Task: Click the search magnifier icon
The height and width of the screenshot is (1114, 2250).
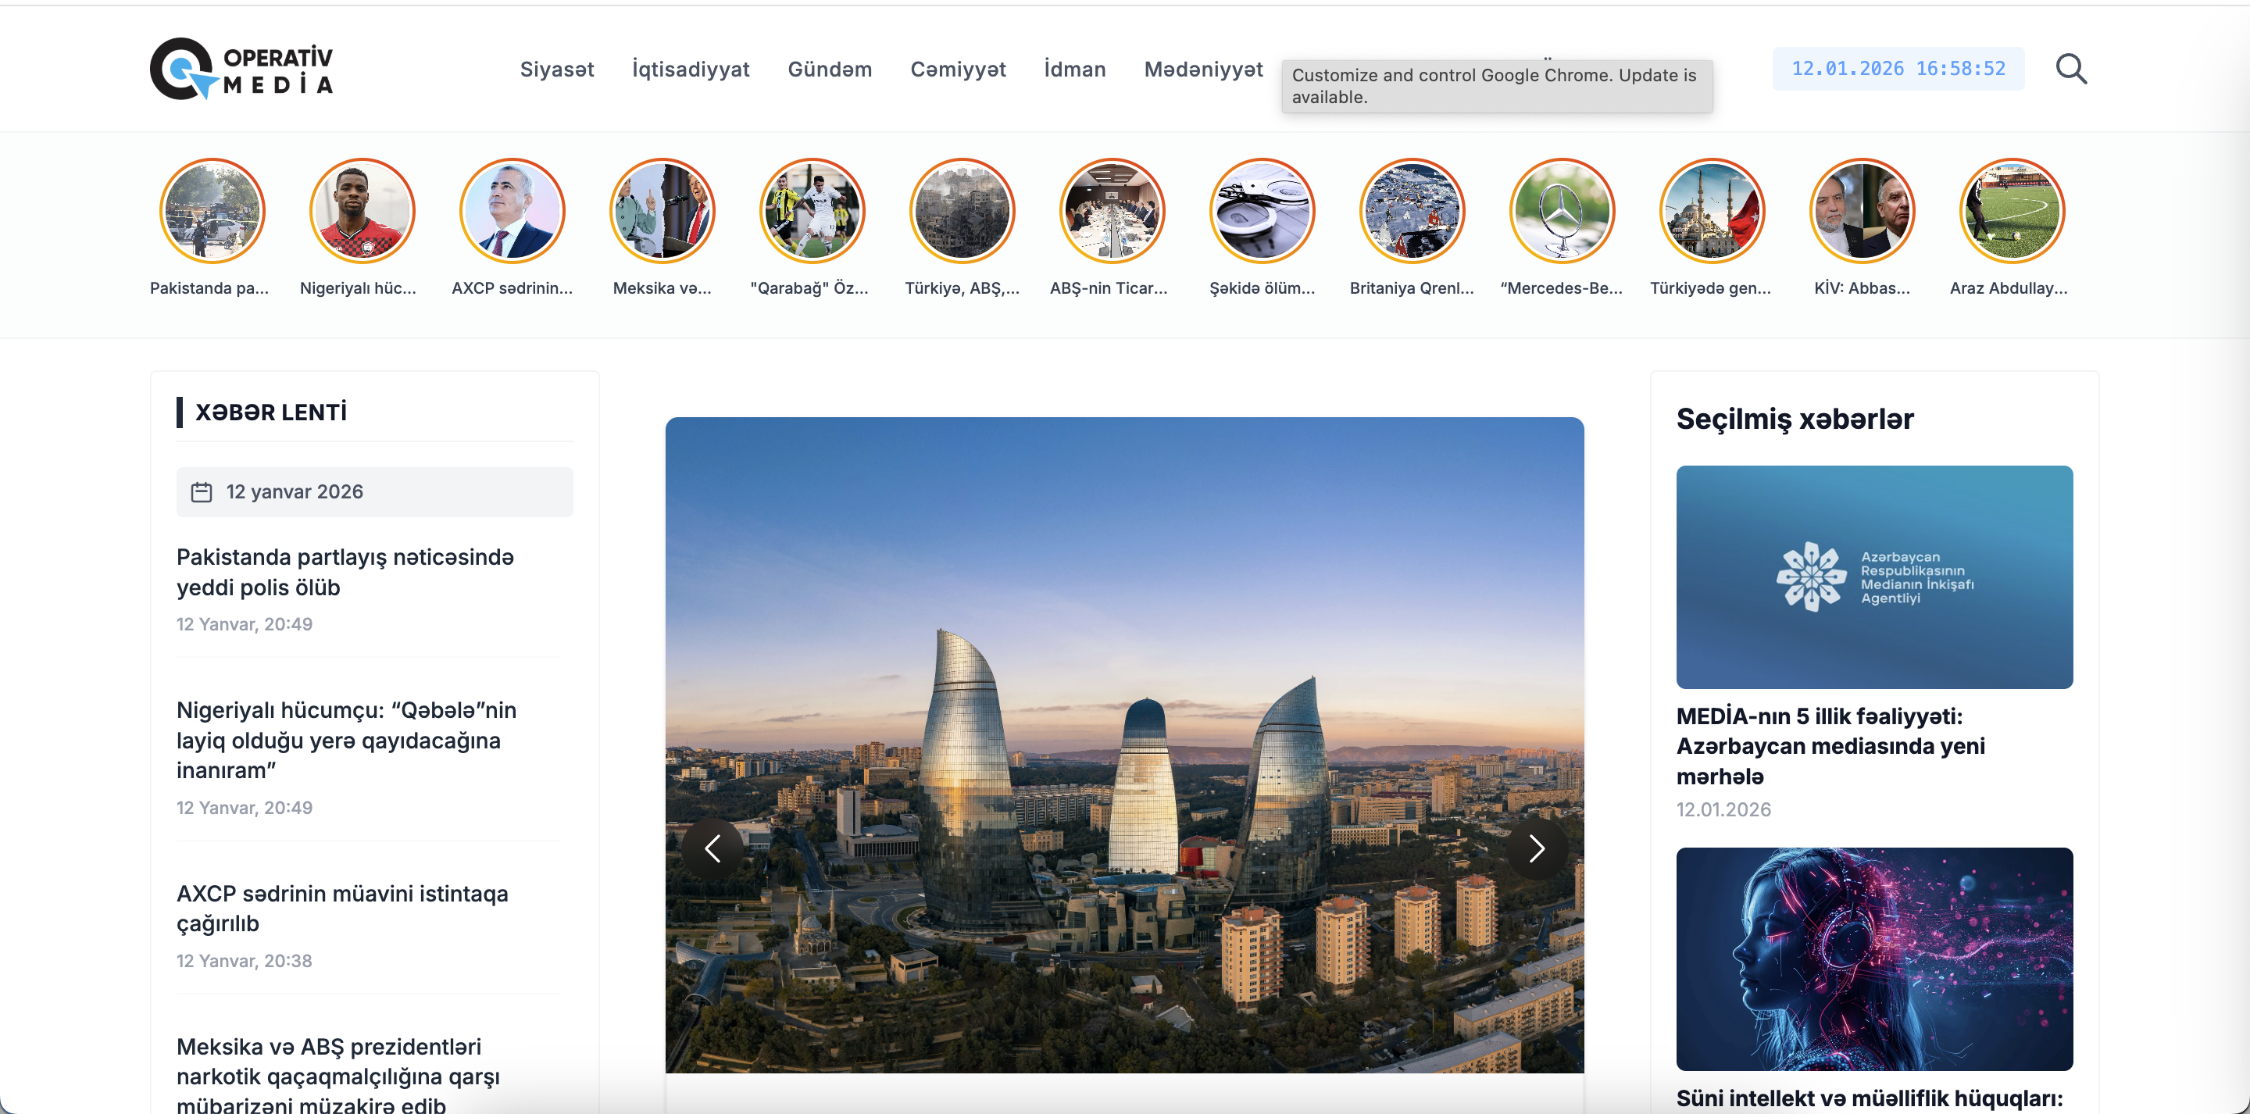Action: click(x=2070, y=68)
